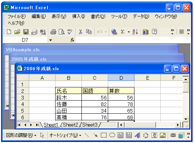Open the 挿入(I) menu

point(79,16)
